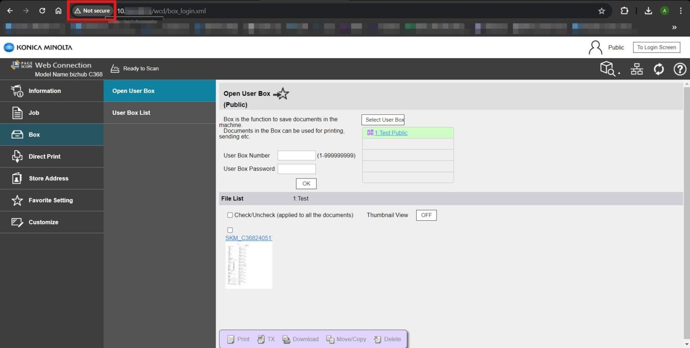This screenshot has height=348, width=690.
Task: Click the refresh icon in Web Connection header
Action: (659, 69)
